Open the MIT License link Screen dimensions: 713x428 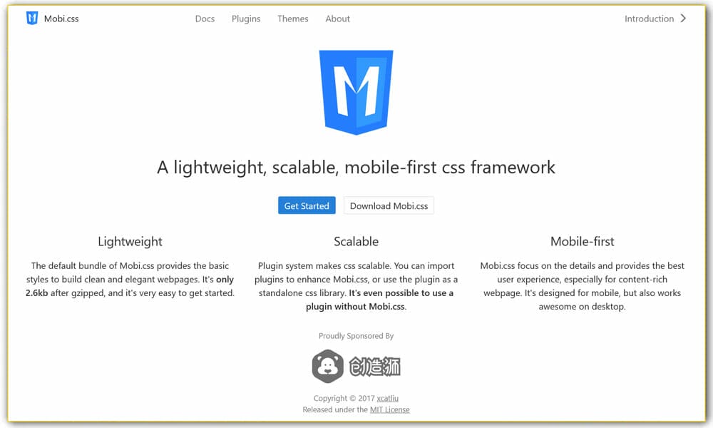[x=390, y=409]
